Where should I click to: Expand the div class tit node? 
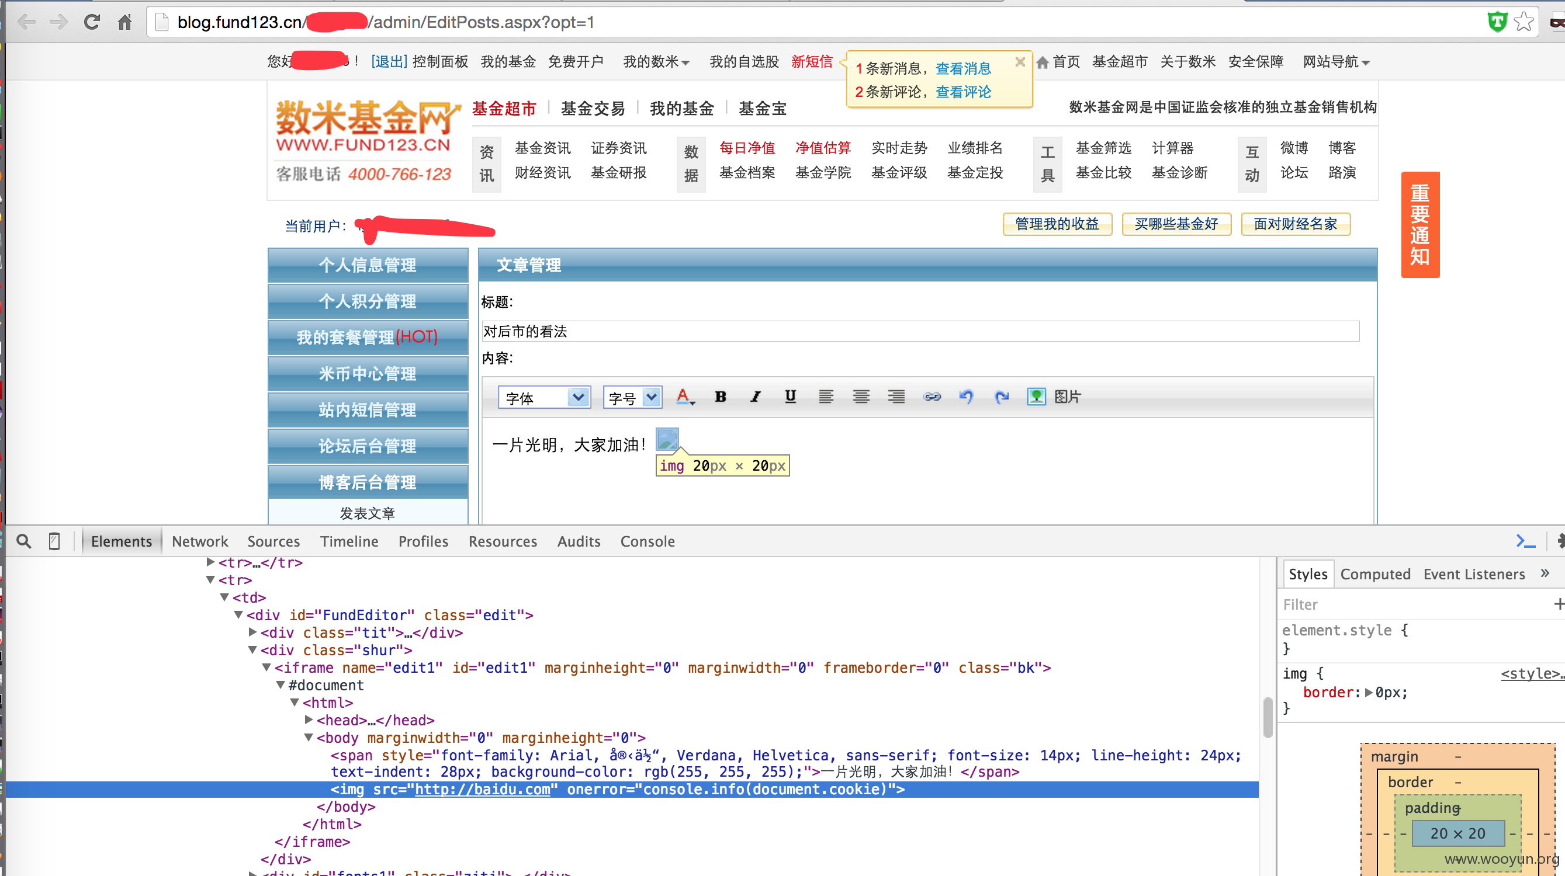pyautogui.click(x=252, y=632)
